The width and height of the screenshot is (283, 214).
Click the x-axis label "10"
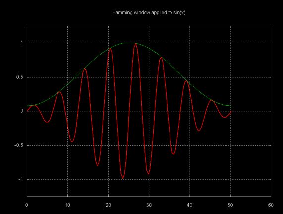(68, 205)
